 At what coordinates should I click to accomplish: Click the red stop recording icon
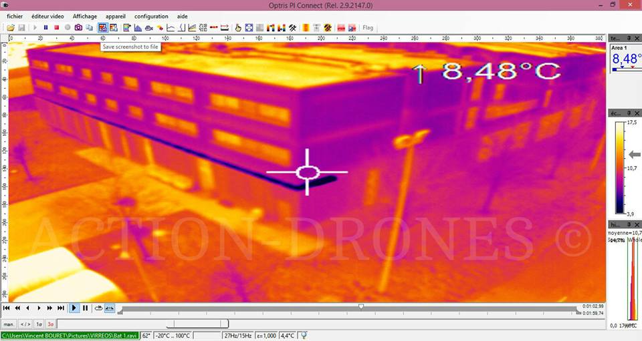click(x=57, y=27)
